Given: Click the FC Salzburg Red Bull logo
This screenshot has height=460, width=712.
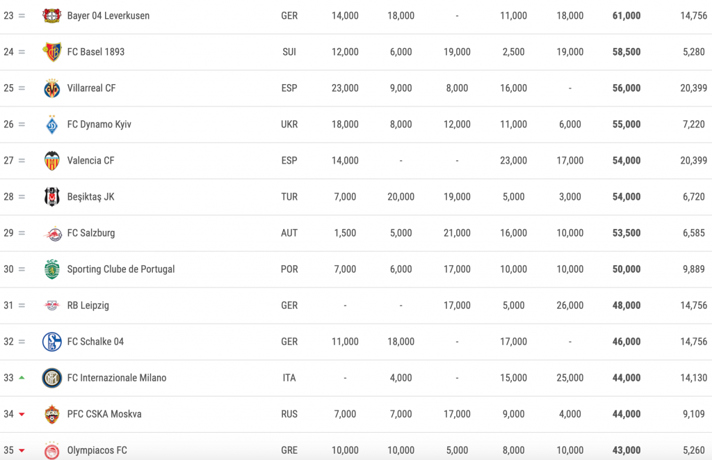Looking at the screenshot, I should (51, 233).
